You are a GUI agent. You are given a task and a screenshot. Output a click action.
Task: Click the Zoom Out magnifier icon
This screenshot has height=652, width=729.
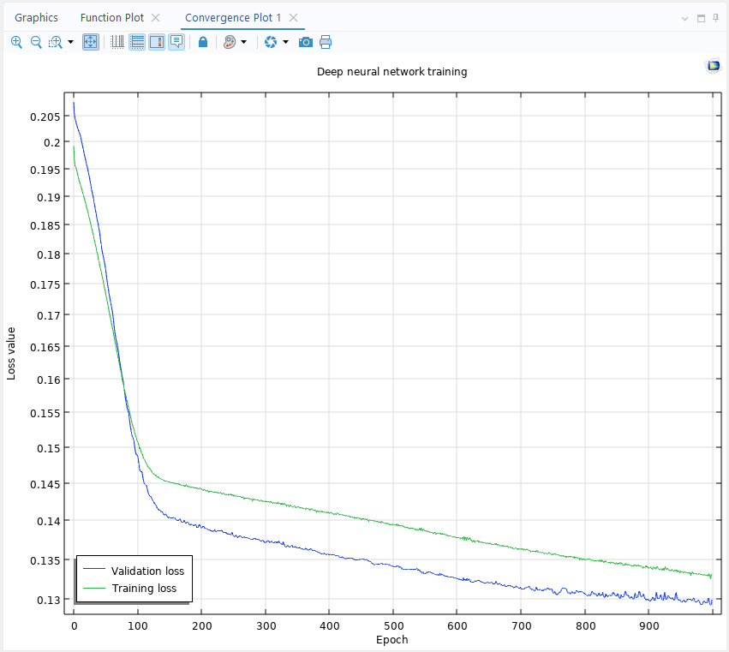point(36,42)
